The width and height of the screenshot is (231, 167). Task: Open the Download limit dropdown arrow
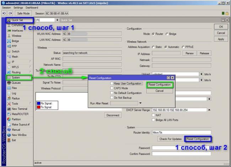pos(202,80)
